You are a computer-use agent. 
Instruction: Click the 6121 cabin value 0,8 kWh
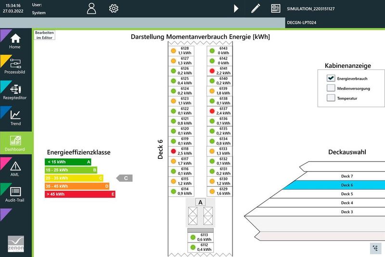185,123
